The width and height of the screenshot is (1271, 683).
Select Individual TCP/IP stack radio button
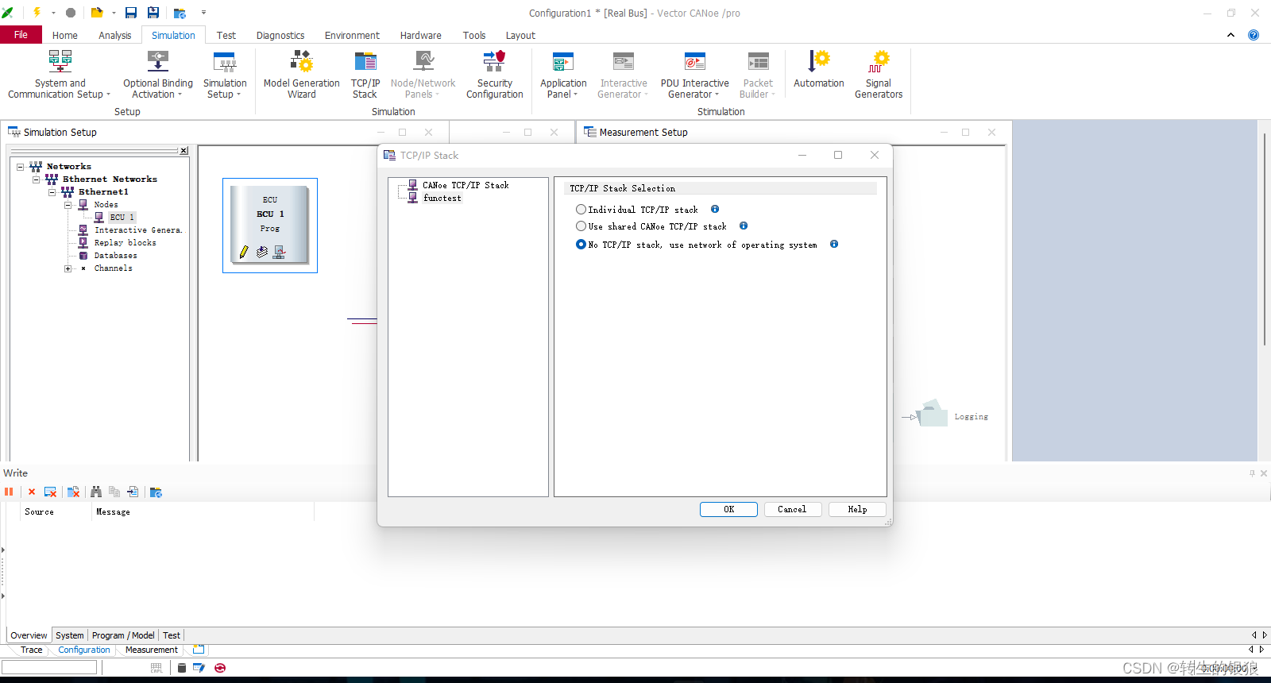[x=581, y=210]
